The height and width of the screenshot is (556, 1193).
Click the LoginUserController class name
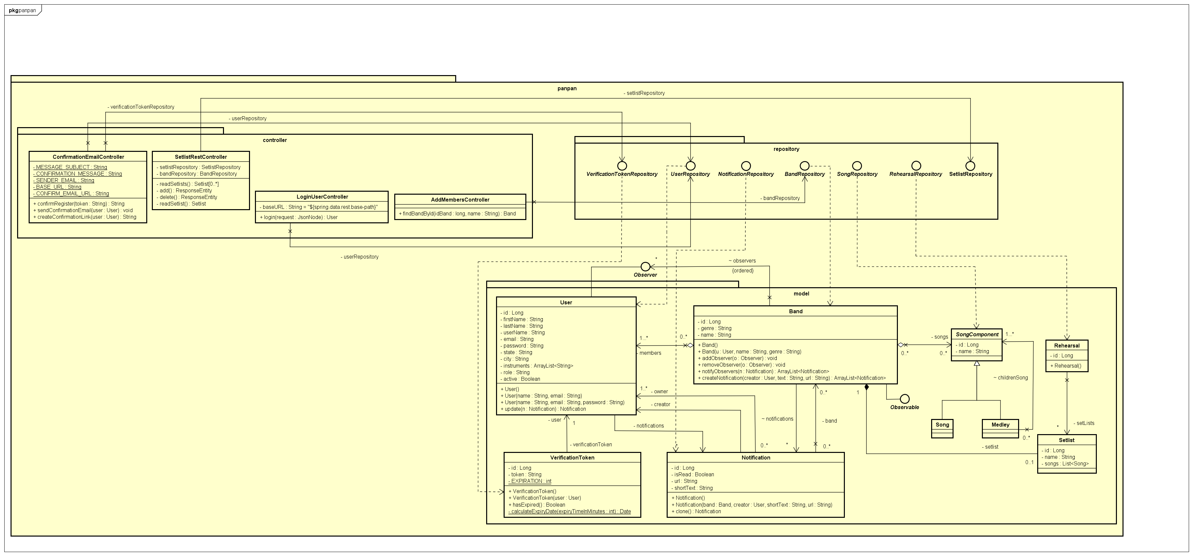click(322, 197)
